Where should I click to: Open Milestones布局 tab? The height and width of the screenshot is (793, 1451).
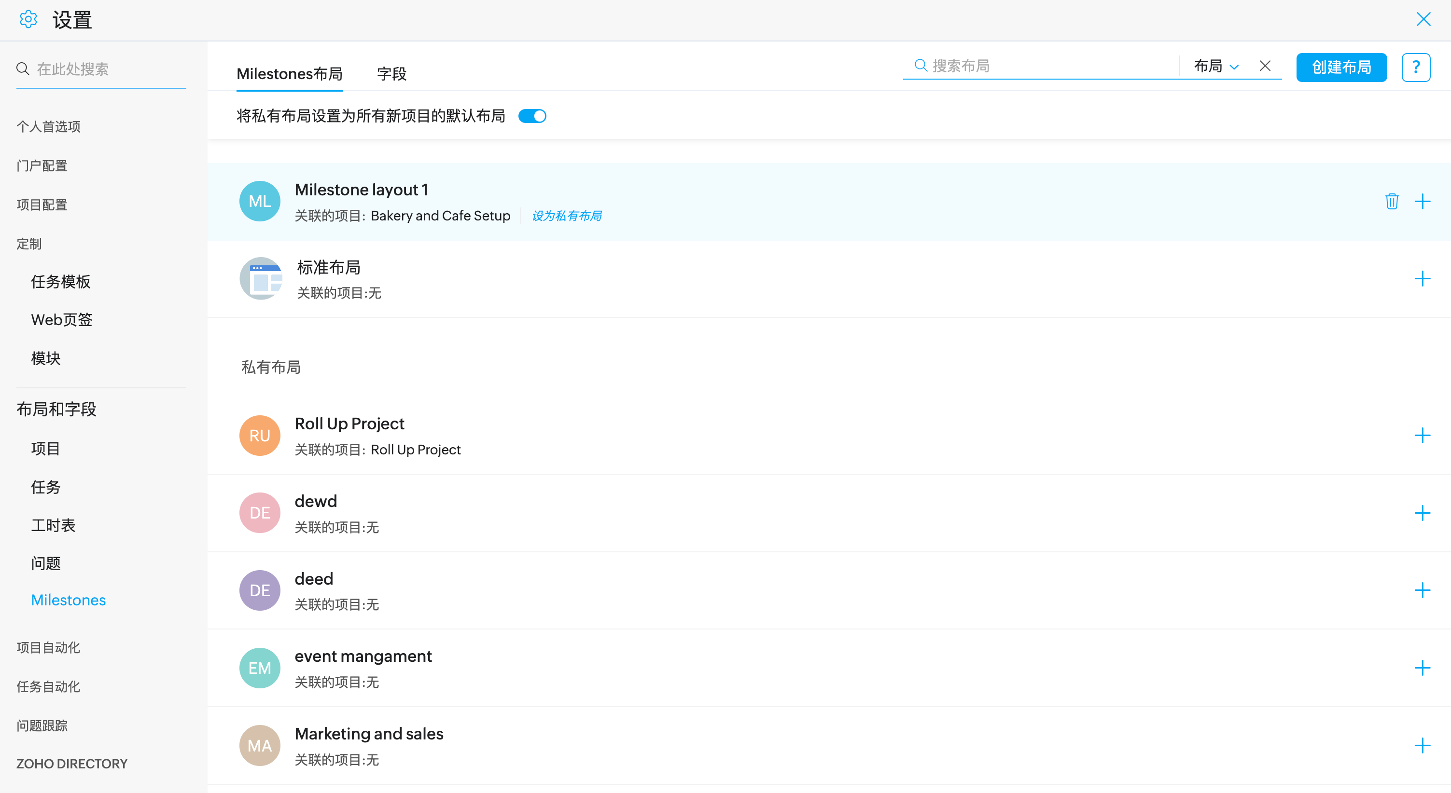(x=290, y=74)
